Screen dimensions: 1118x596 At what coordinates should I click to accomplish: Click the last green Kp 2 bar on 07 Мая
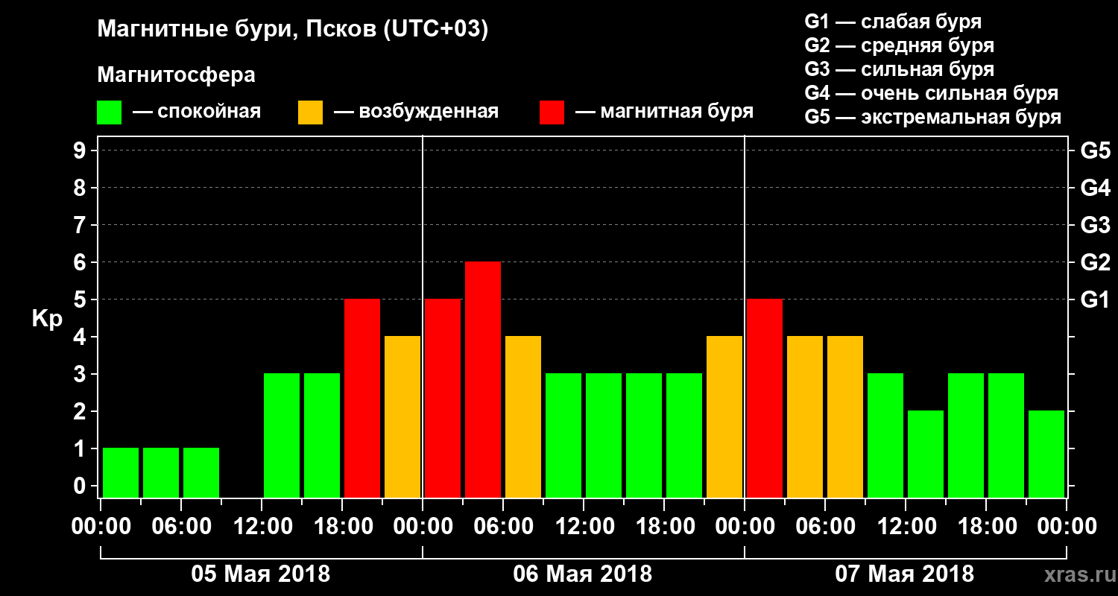1046,454
